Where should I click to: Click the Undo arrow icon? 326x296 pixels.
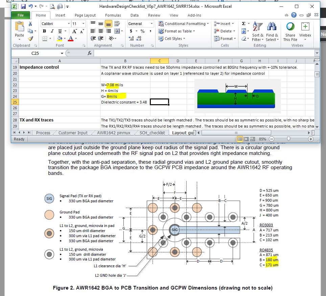(30, 6)
